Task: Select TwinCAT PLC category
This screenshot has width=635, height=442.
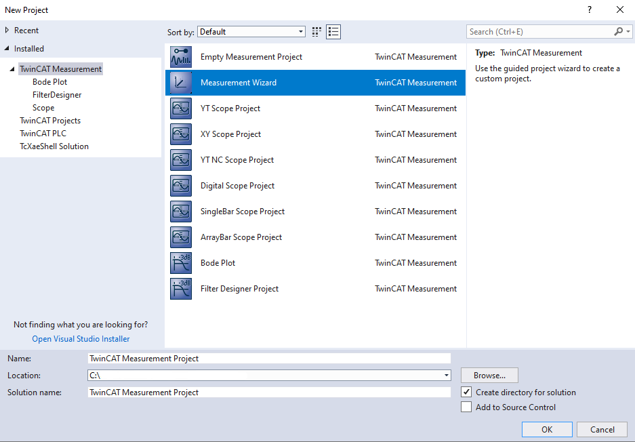Action: point(43,134)
